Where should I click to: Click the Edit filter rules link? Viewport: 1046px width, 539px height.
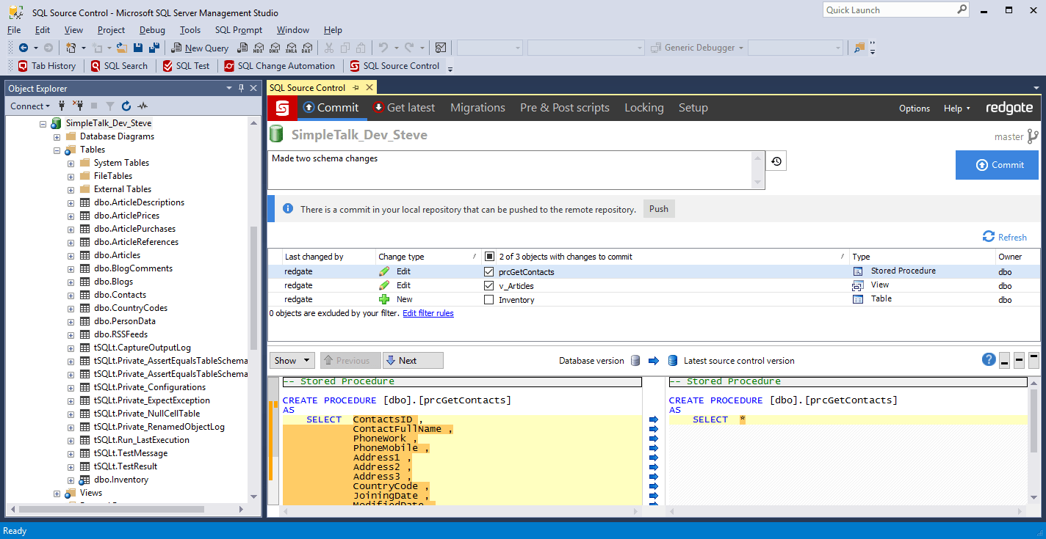428,313
